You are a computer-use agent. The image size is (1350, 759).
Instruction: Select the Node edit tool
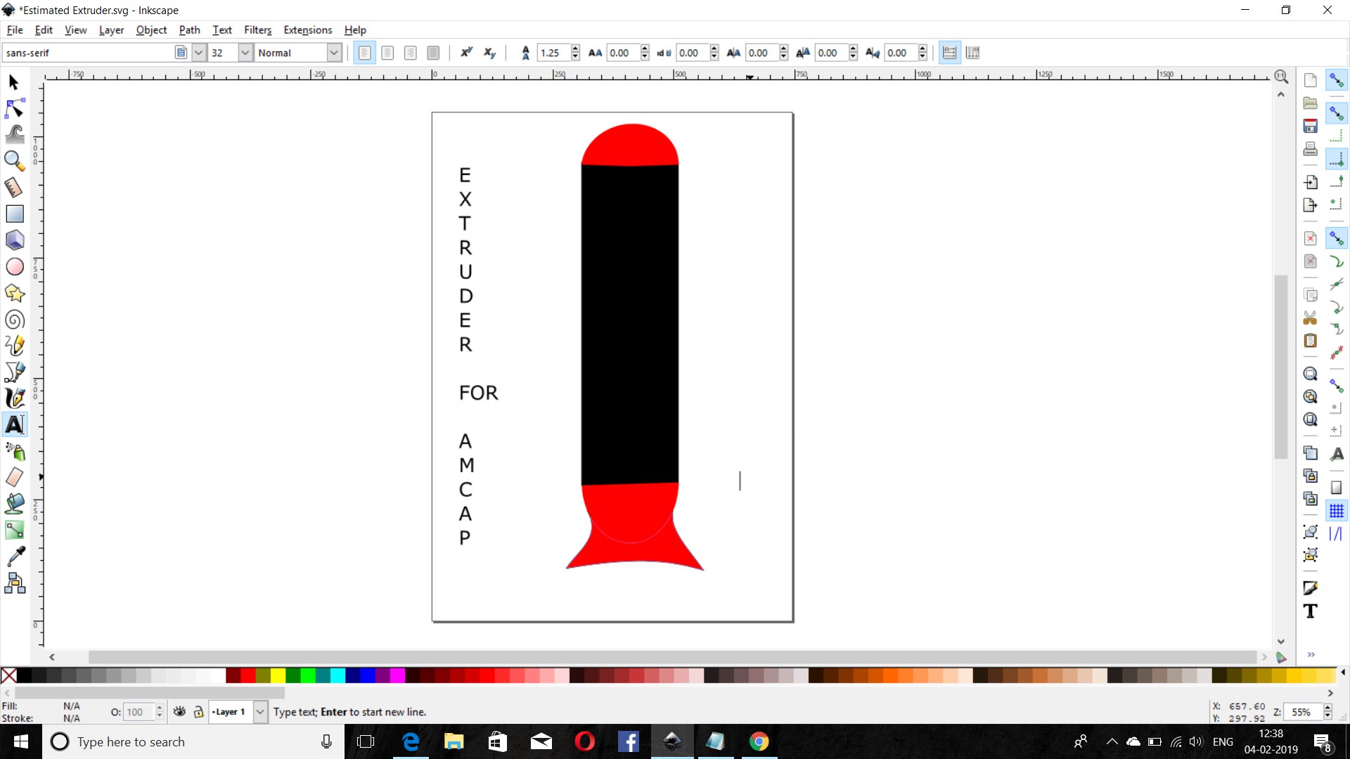point(14,108)
